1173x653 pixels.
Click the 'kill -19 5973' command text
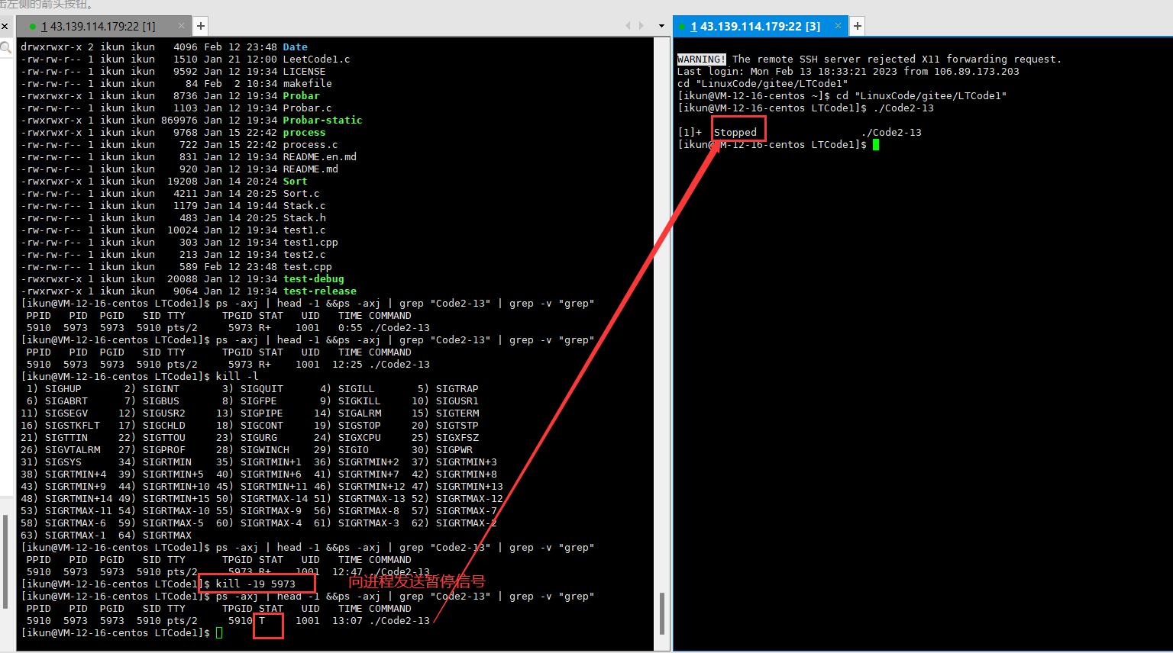click(x=256, y=584)
